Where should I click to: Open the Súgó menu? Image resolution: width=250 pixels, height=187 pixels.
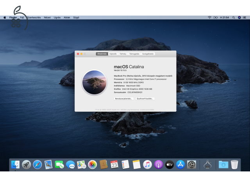click(x=76, y=18)
